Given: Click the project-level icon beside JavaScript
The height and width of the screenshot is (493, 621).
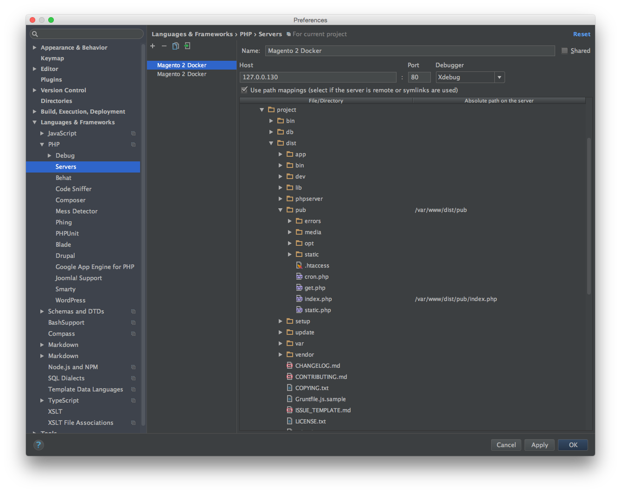Looking at the screenshot, I should (x=133, y=134).
